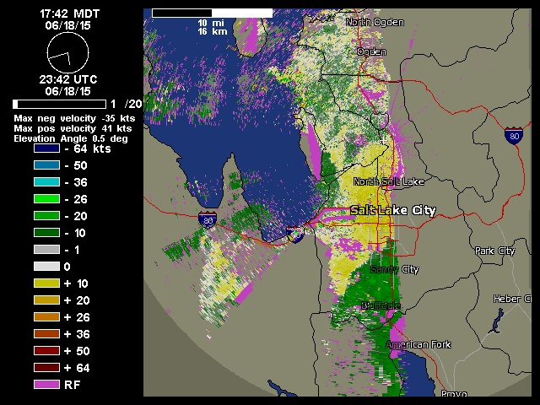Click the Provo label

pos(454,393)
